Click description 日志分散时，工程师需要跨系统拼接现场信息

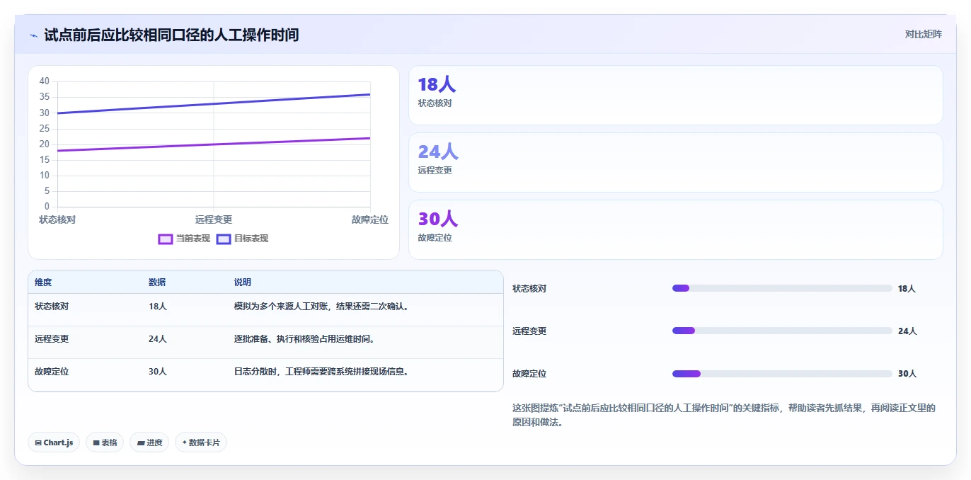(x=321, y=372)
